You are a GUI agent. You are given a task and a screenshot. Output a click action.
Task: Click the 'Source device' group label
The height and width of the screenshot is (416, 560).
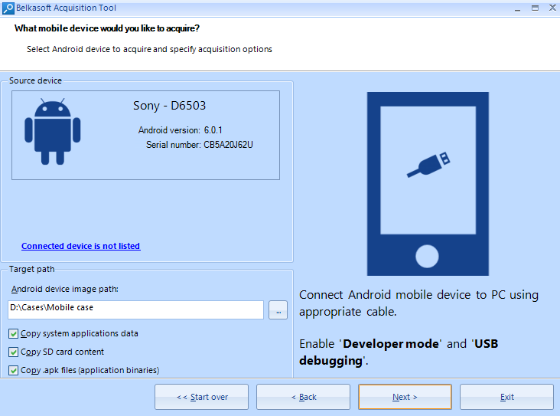pos(35,80)
